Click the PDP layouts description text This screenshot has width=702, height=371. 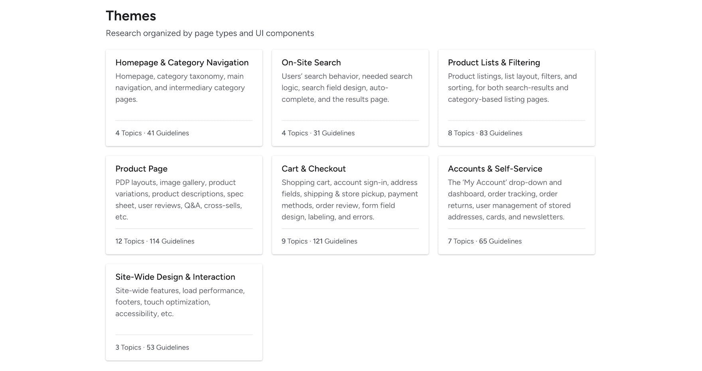tap(179, 199)
